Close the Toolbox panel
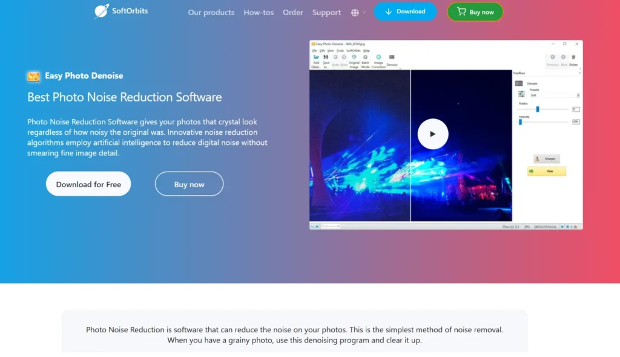The height and width of the screenshot is (357, 620). (x=579, y=73)
